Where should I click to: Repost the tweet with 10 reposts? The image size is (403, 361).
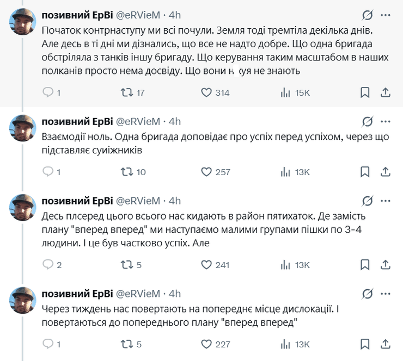(x=126, y=172)
